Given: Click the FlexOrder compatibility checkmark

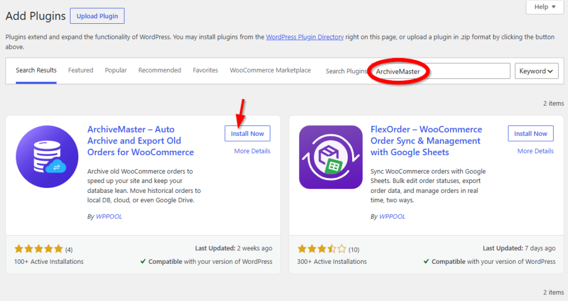Looking at the screenshot, I should point(427,261).
